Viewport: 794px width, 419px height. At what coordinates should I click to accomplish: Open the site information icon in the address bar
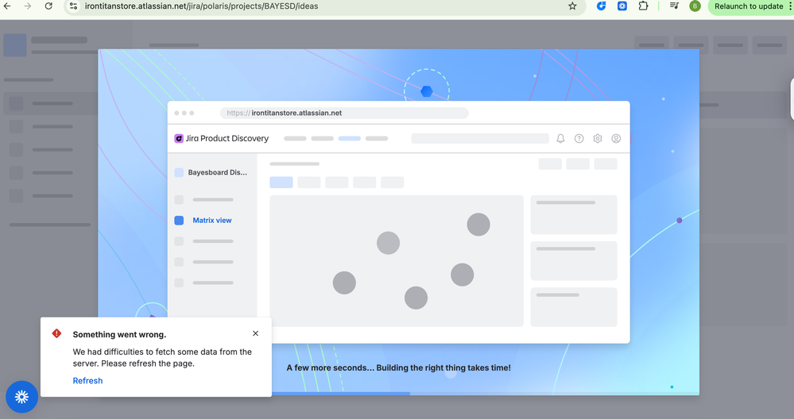(x=73, y=6)
